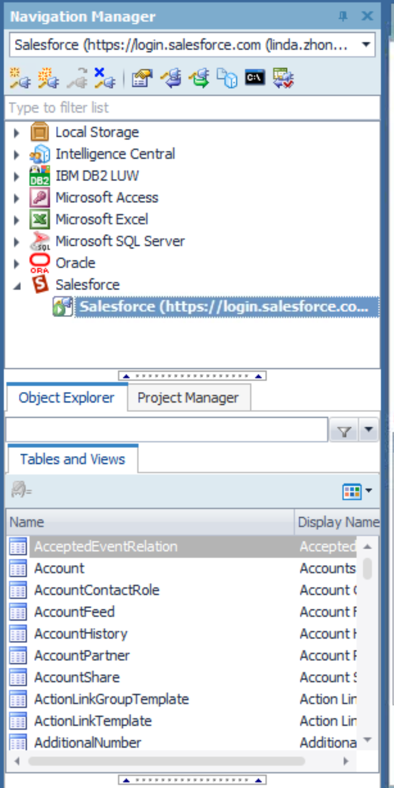Image resolution: width=394 pixels, height=788 pixels.
Task: Pin the Navigation Manager panel
Action: (343, 16)
